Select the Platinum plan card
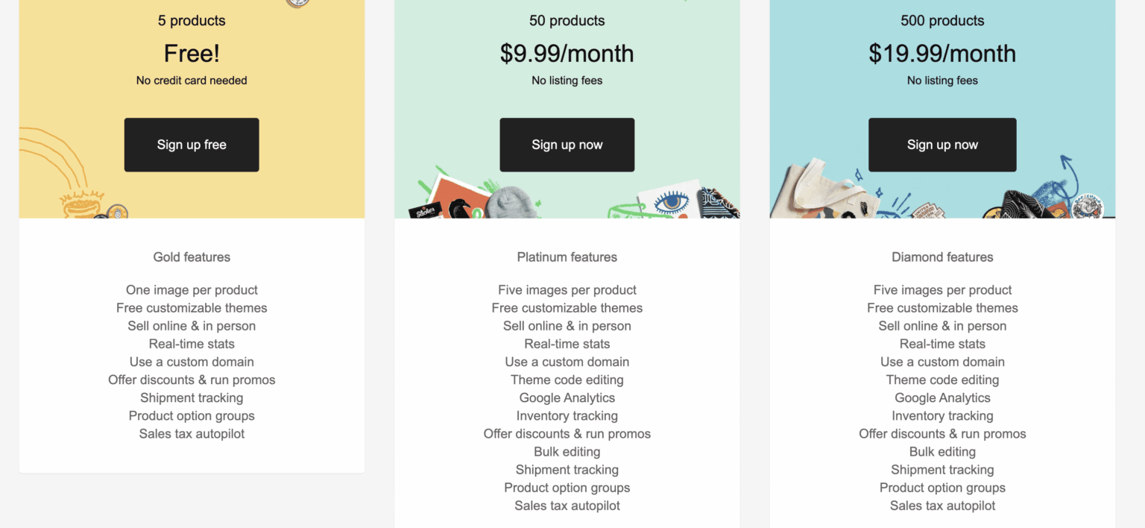The height and width of the screenshot is (528, 1145). click(567, 224)
